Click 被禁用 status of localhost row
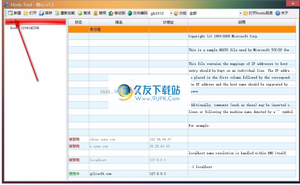This screenshot has width=300, height=185. (74, 160)
